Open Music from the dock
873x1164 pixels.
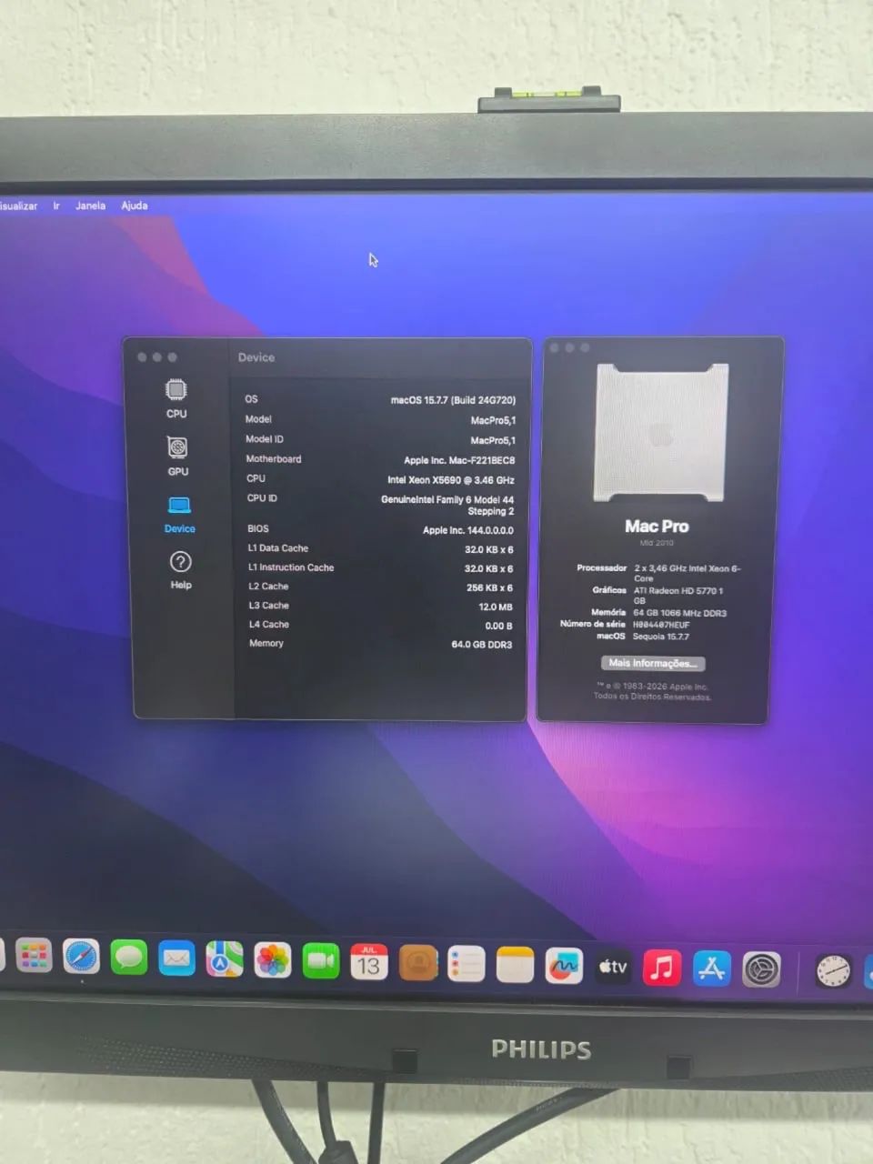(662, 968)
